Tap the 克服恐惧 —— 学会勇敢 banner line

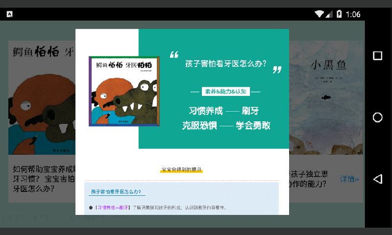(226, 125)
